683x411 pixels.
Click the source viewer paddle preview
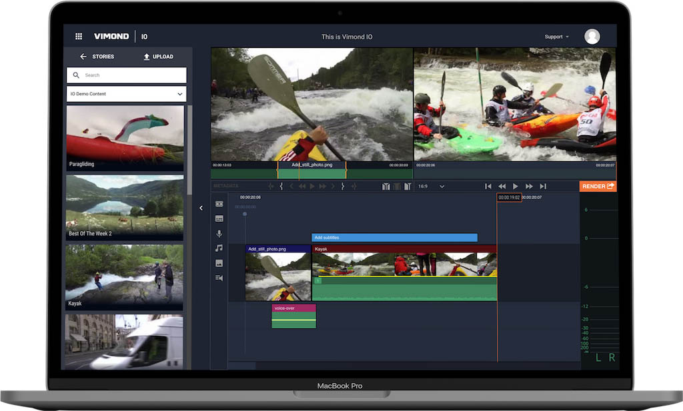pyautogui.click(x=312, y=105)
